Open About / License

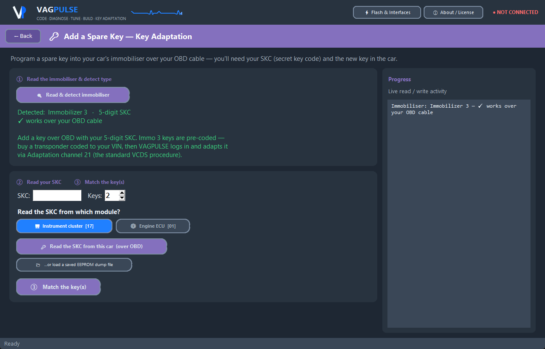[x=453, y=12]
